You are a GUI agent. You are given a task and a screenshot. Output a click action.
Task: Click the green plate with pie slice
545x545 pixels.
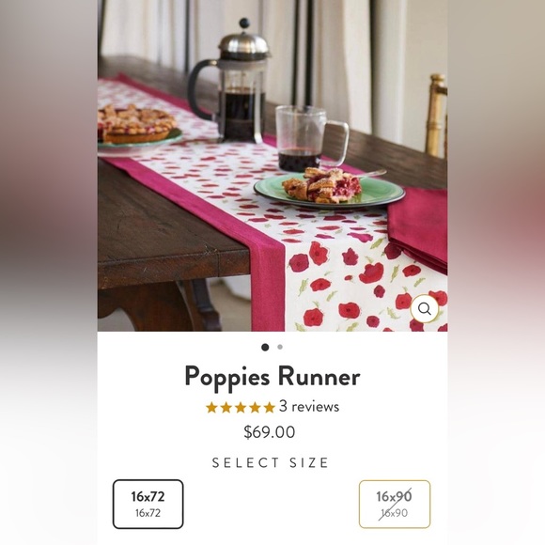[x=329, y=190]
